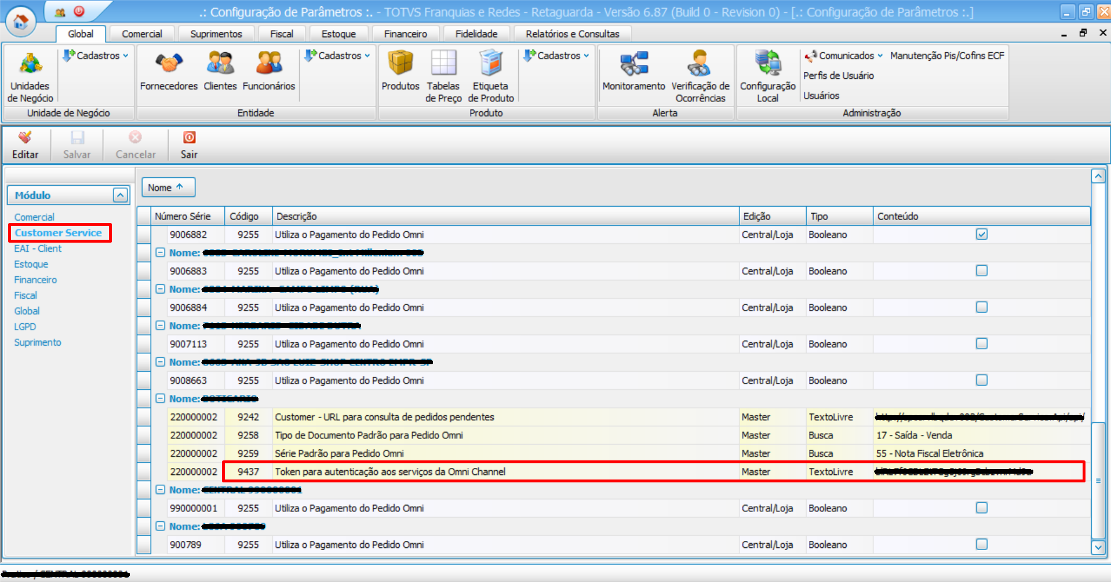Click the Salvar toolbar button
This screenshot has width=1111, height=582.
77,145
